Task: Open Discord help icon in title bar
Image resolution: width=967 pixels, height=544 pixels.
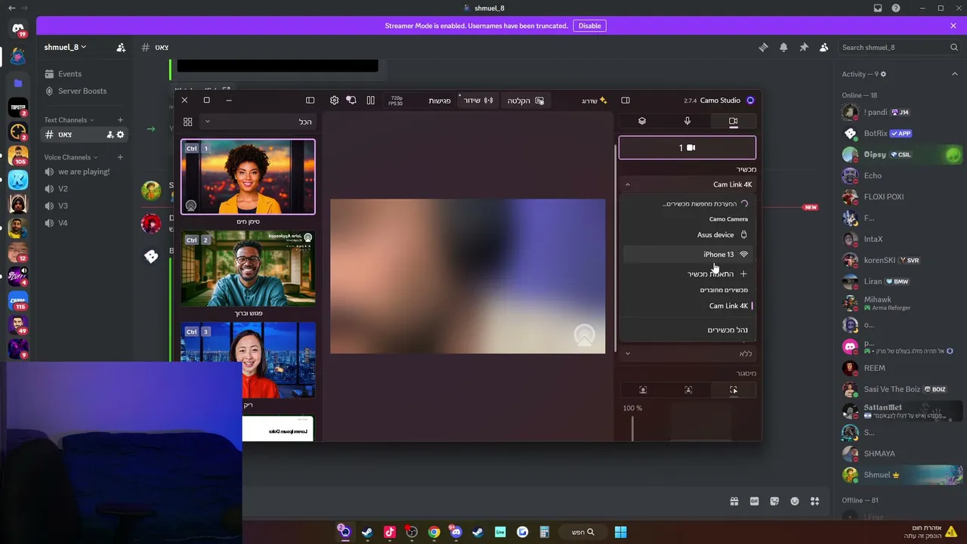Action: pyautogui.click(x=896, y=8)
